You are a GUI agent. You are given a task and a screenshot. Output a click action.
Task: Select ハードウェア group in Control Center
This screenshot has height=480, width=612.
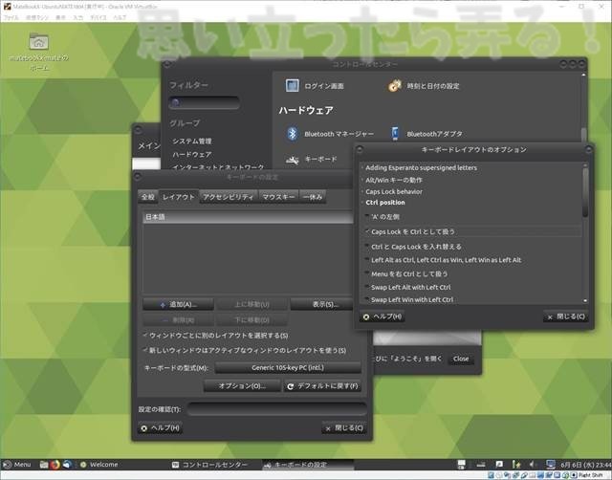tap(192, 155)
